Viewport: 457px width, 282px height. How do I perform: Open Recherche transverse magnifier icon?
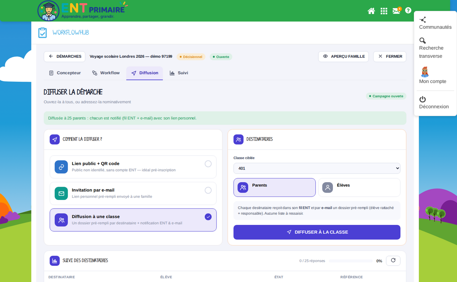pyautogui.click(x=423, y=41)
